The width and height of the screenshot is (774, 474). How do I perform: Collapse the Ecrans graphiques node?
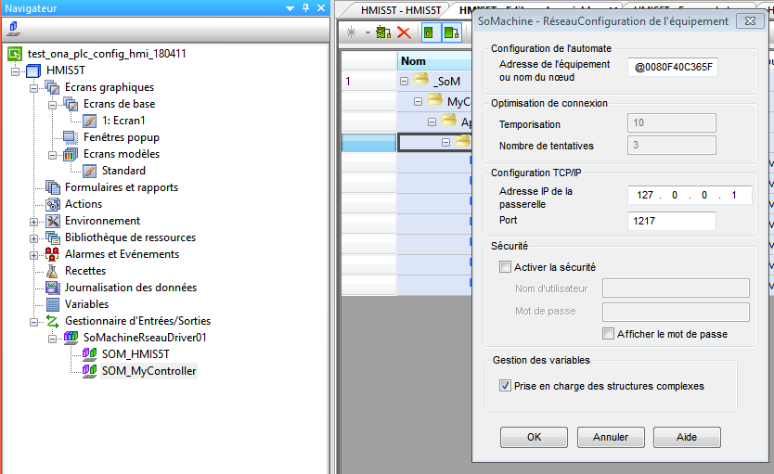coord(33,88)
